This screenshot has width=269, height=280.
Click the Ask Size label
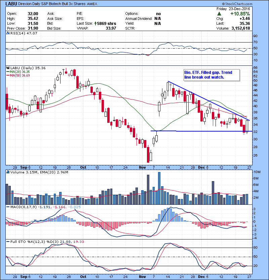pyautogui.click(x=55, y=19)
